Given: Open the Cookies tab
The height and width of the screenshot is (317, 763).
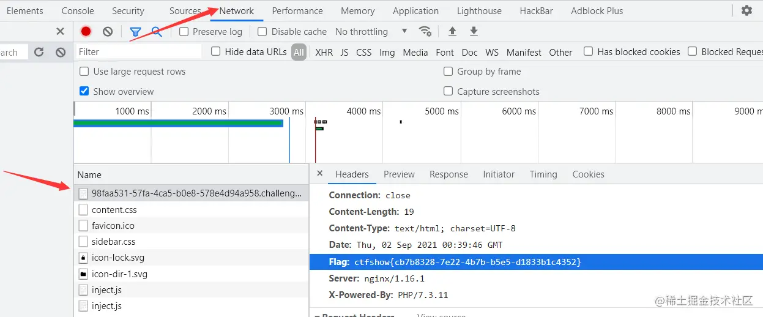Looking at the screenshot, I should click(x=588, y=174).
